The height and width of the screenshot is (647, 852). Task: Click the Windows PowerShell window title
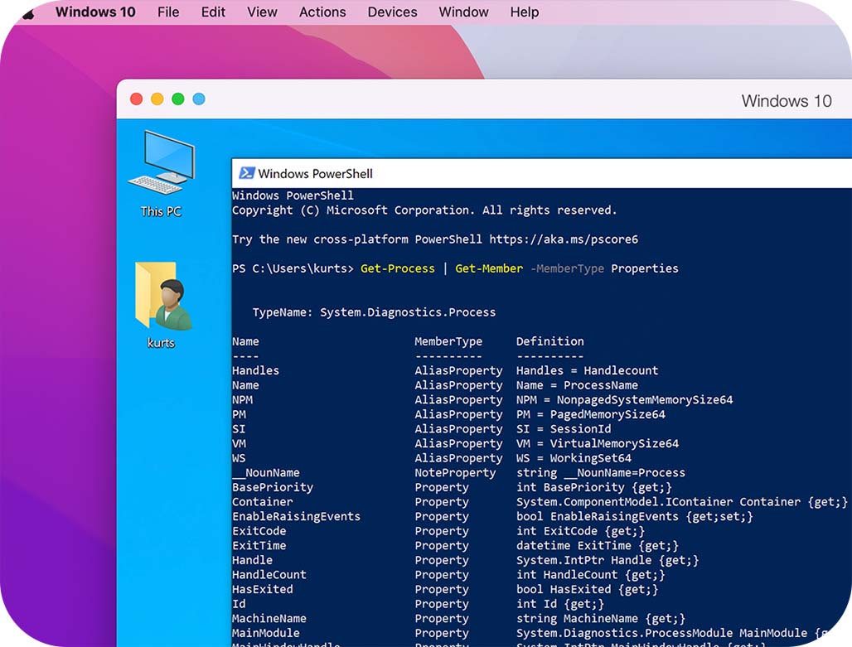click(315, 174)
